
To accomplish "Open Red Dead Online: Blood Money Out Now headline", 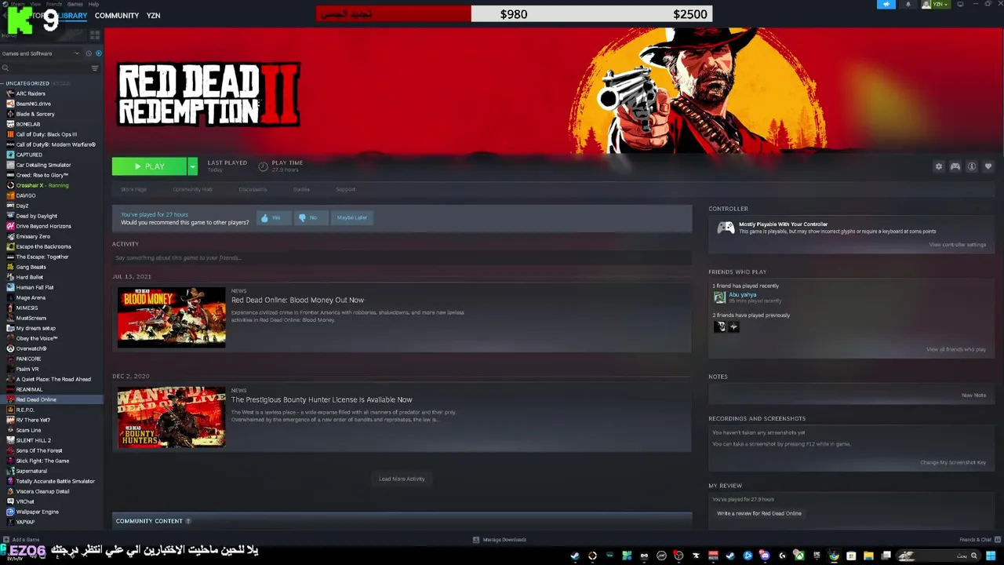I will (x=297, y=300).
